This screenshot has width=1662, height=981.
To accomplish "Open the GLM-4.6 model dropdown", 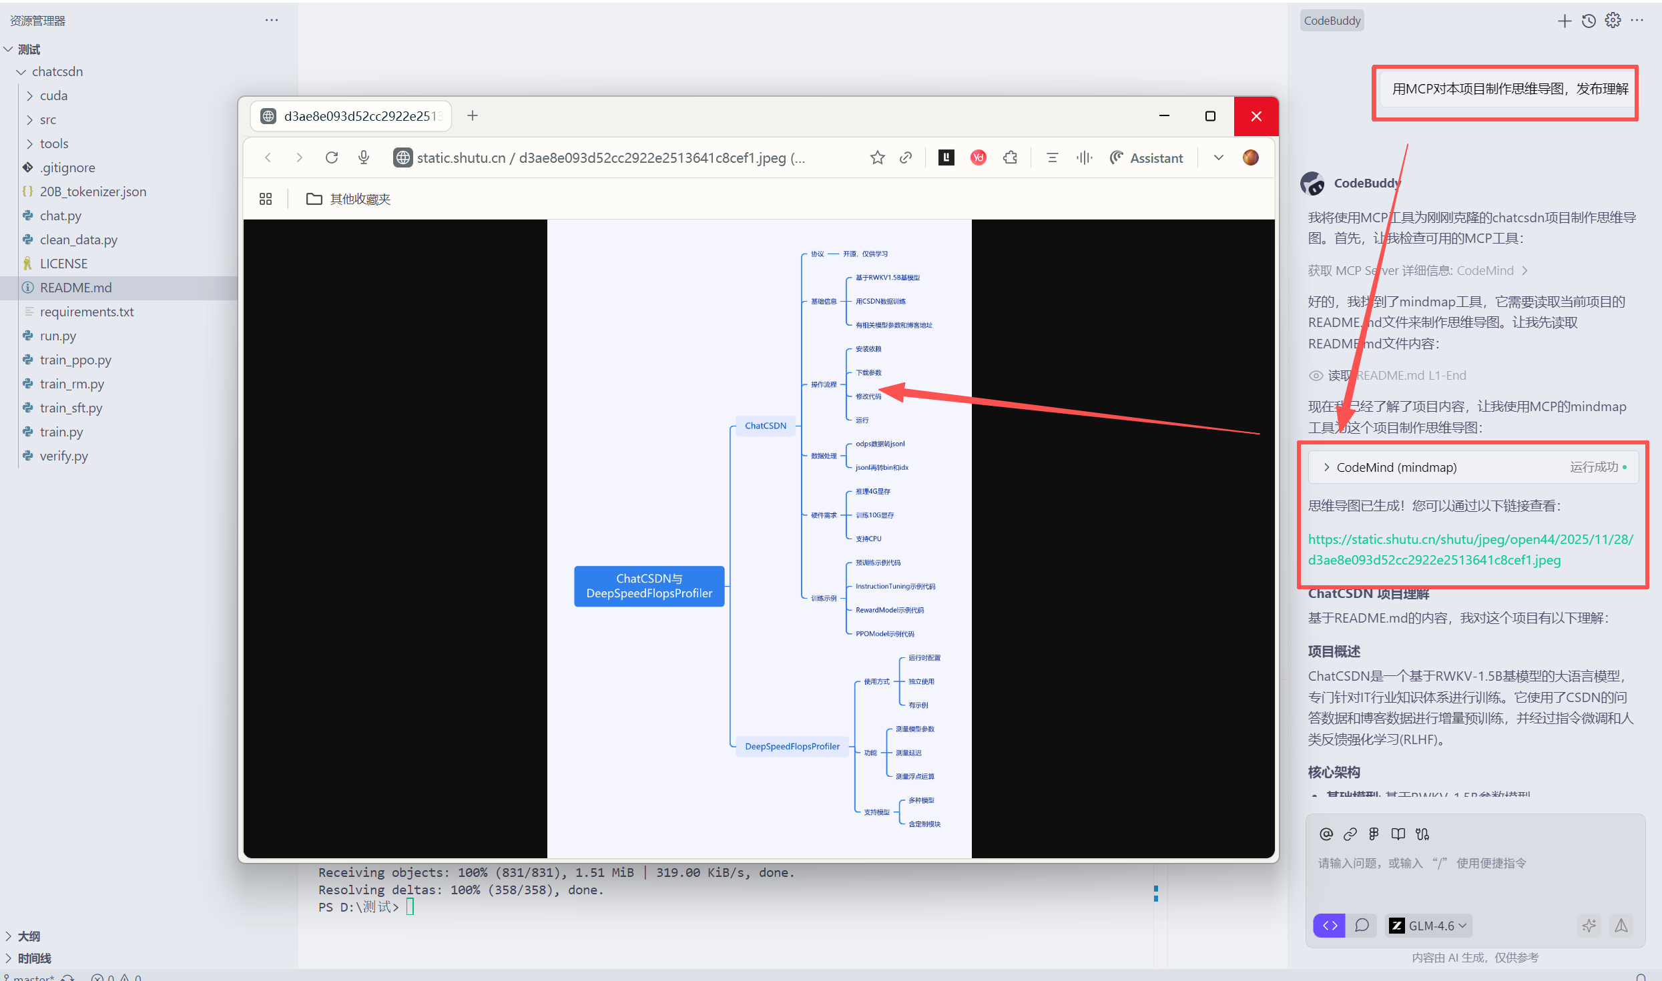I will tap(1430, 926).
